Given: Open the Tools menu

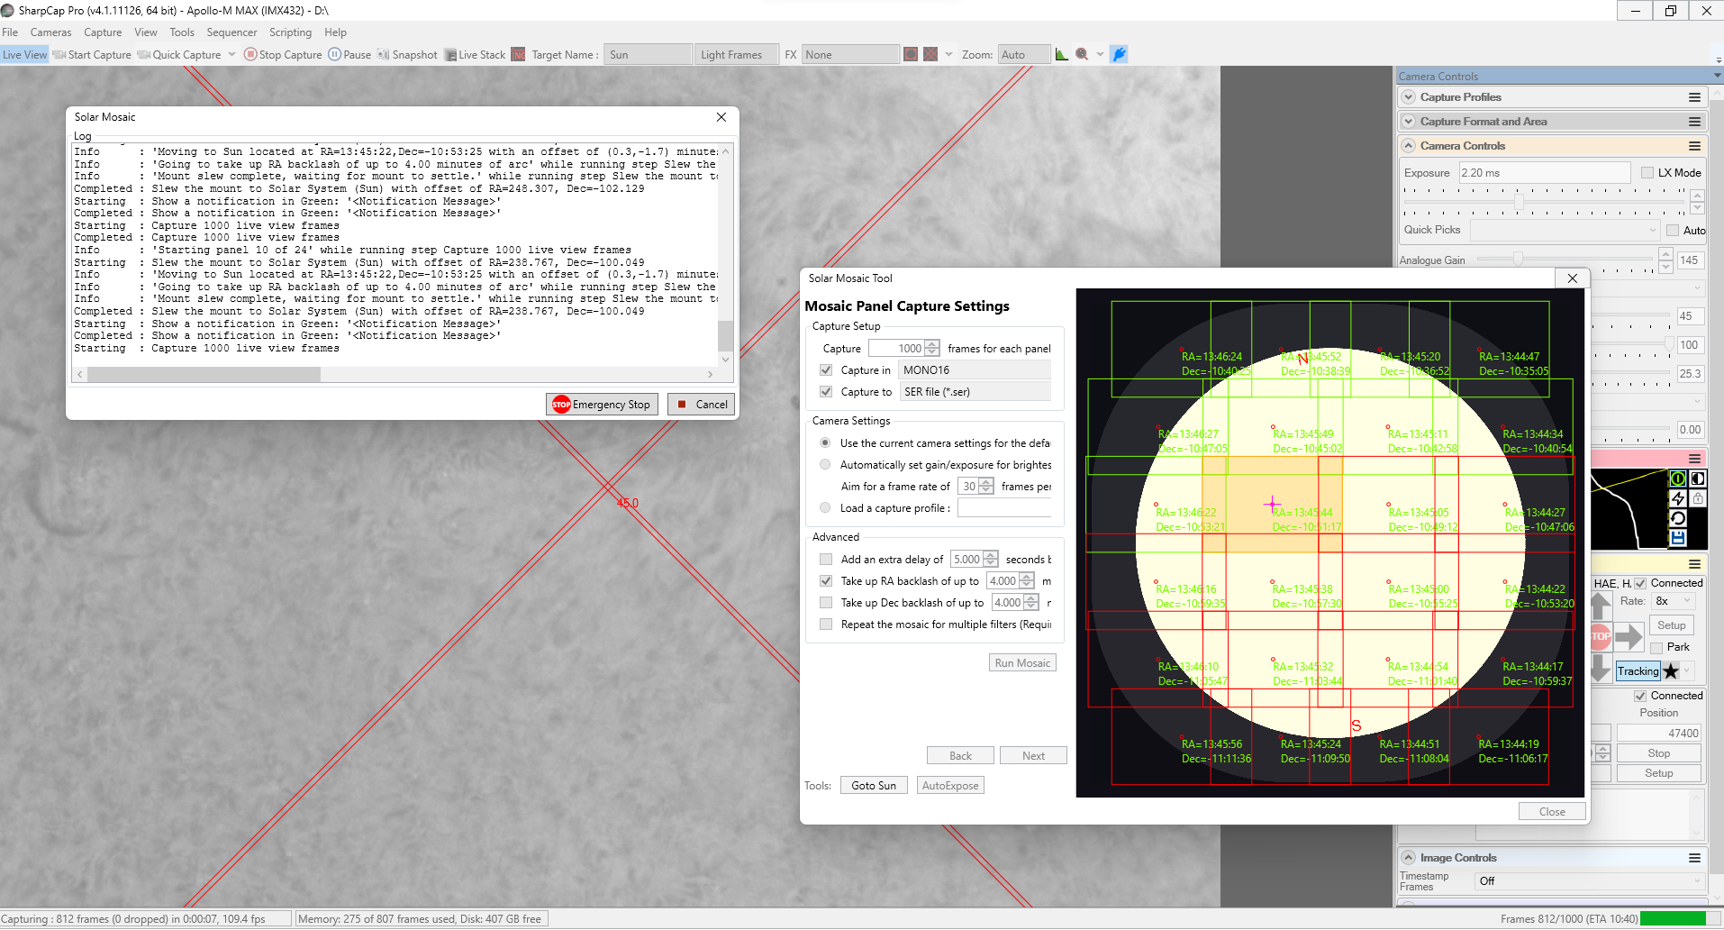Looking at the screenshot, I should point(182,32).
